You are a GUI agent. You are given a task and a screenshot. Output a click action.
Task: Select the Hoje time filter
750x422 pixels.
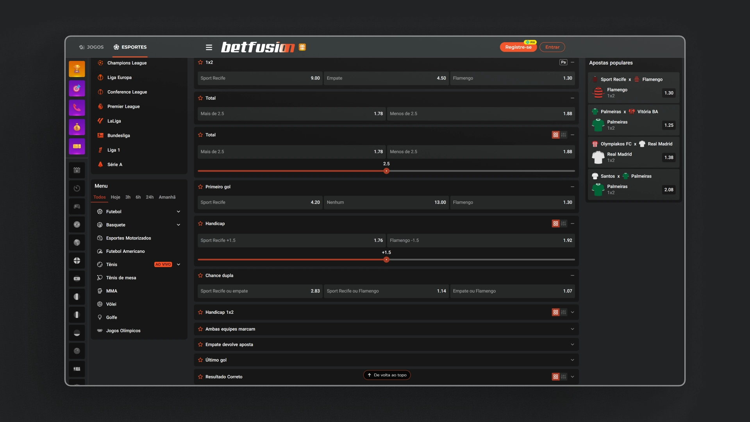click(115, 197)
